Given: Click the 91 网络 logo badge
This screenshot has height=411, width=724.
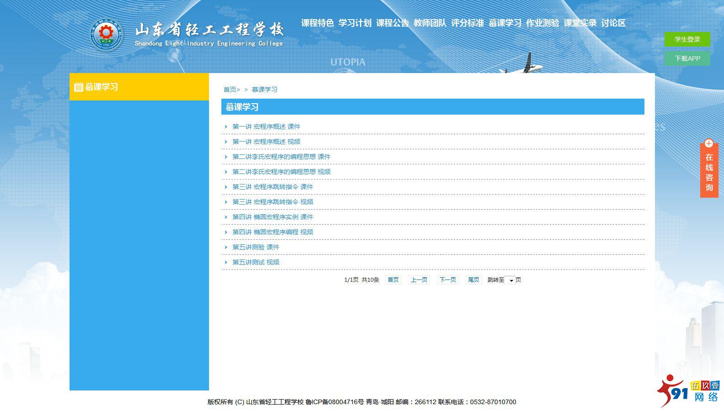Looking at the screenshot, I should 688,390.
